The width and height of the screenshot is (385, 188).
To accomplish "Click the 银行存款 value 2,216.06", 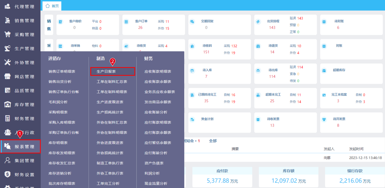I will tap(351, 181).
